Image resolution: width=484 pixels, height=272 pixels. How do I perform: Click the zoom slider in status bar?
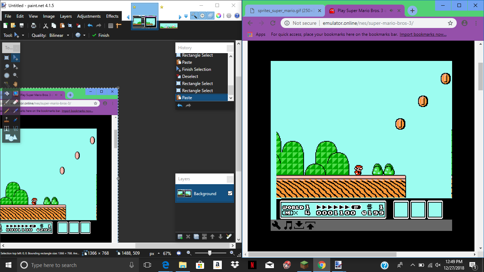tap(210, 253)
